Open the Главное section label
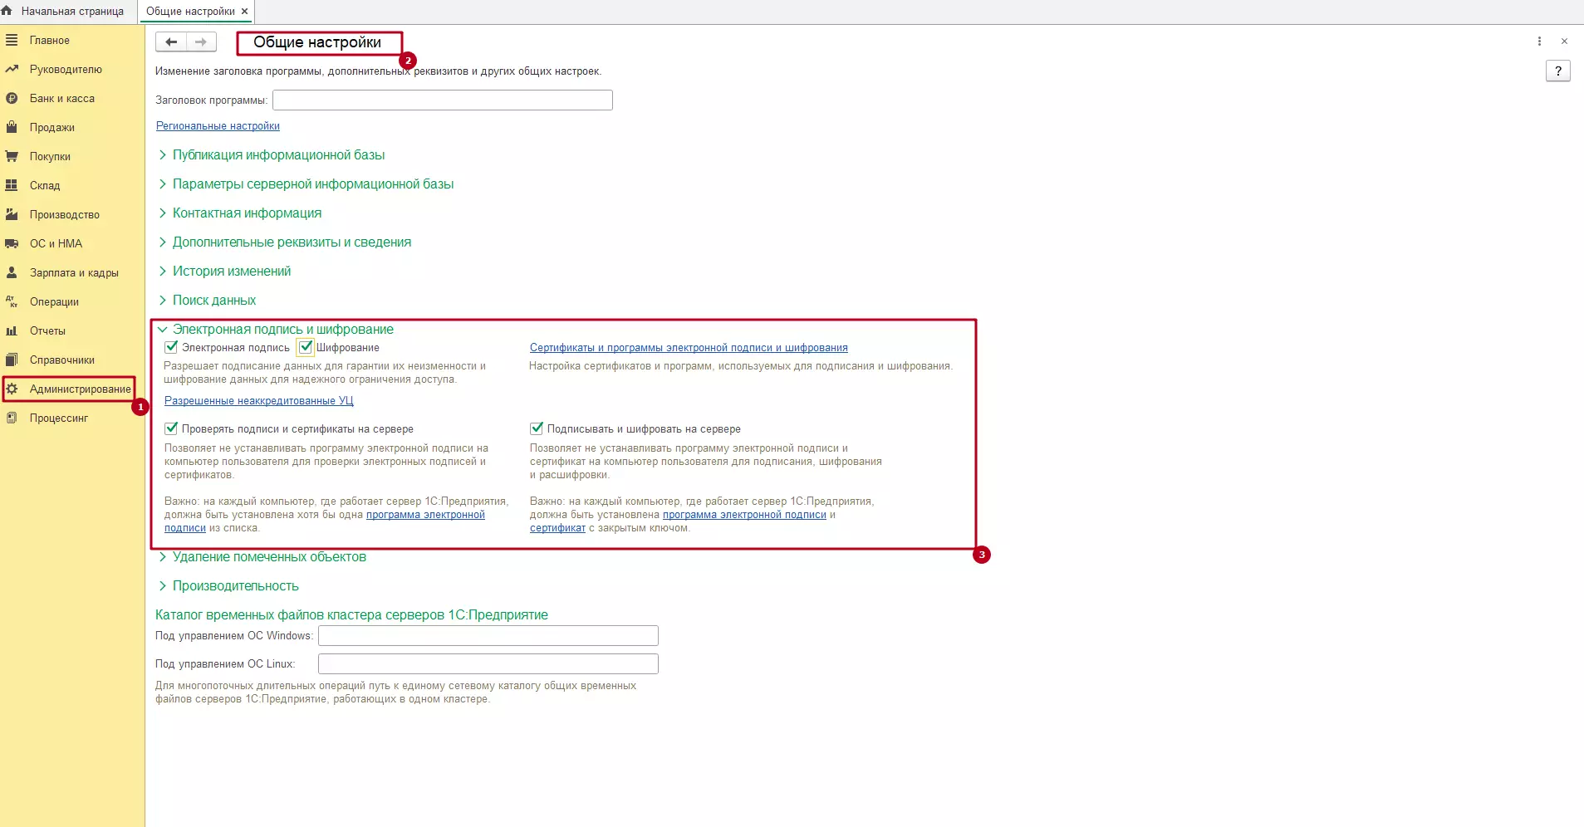The height and width of the screenshot is (827, 1584). [x=50, y=40]
